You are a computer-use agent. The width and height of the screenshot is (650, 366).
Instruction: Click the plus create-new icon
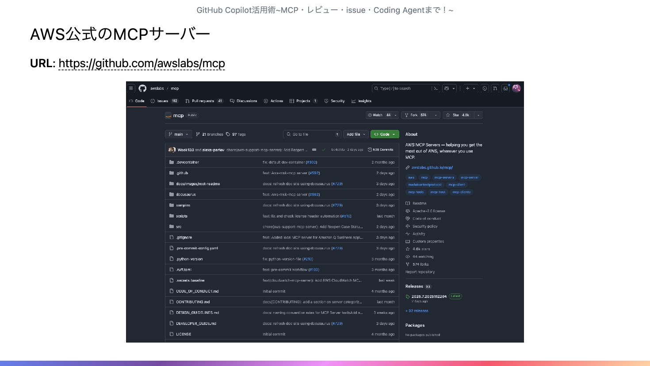click(x=467, y=88)
